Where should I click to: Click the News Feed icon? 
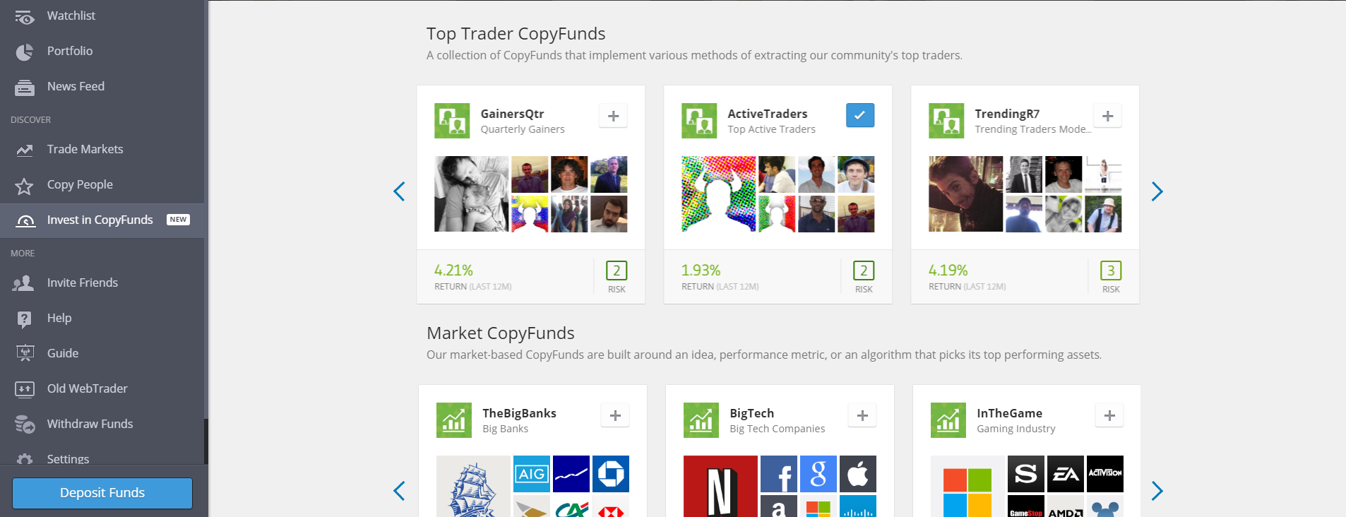[25, 88]
